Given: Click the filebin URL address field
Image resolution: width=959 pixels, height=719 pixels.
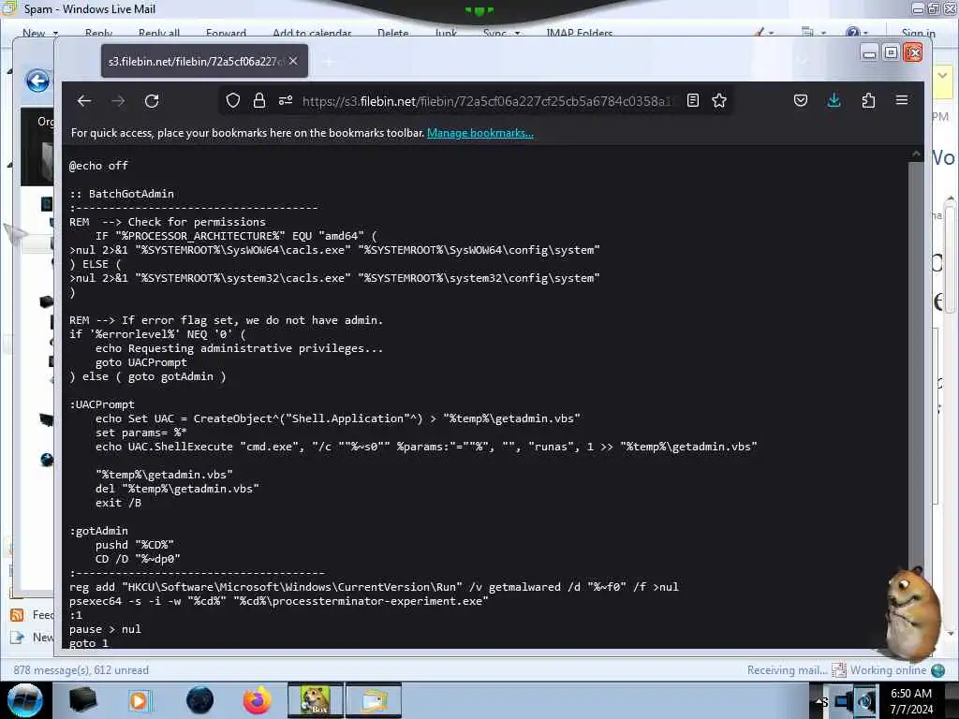Looking at the screenshot, I should pyautogui.click(x=488, y=101).
